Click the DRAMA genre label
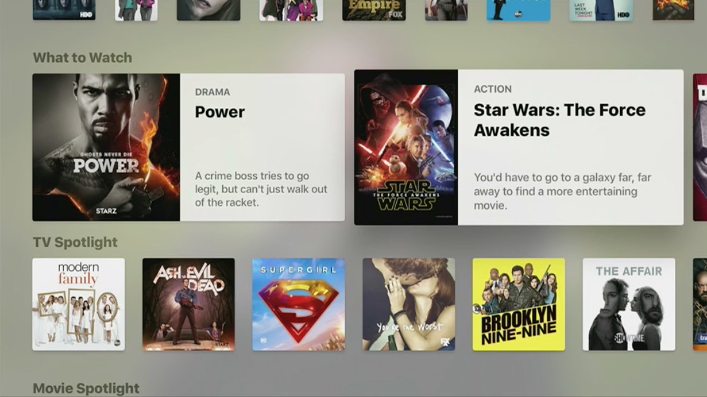The image size is (707, 397). pyautogui.click(x=212, y=92)
